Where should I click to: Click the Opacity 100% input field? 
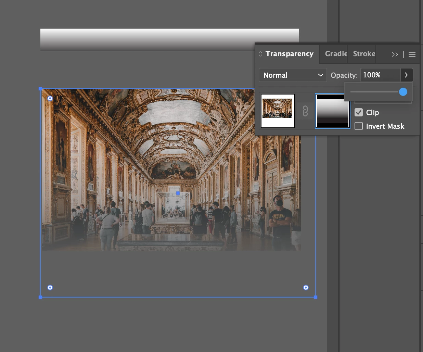click(x=380, y=75)
